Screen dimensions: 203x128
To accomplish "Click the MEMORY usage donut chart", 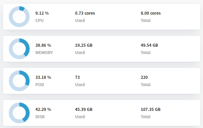I will (19, 49).
